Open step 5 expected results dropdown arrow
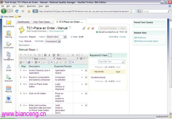Screen dimensions: 172x119 (82, 105)
